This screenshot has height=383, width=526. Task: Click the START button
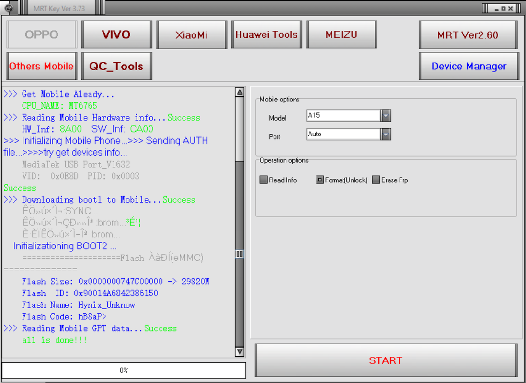click(386, 360)
